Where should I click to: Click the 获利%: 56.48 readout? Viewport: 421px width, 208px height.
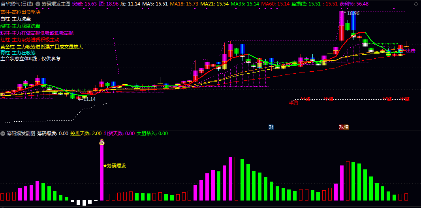[x=354, y=4]
